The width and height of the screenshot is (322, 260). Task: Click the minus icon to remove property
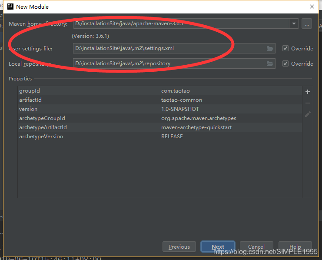click(x=307, y=103)
